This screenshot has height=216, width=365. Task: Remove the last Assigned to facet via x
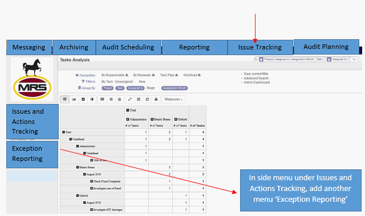point(348,59)
